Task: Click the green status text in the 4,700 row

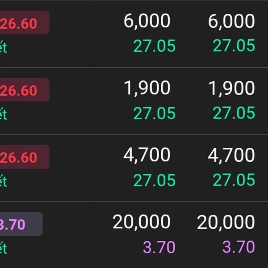Action: [x=4, y=180]
